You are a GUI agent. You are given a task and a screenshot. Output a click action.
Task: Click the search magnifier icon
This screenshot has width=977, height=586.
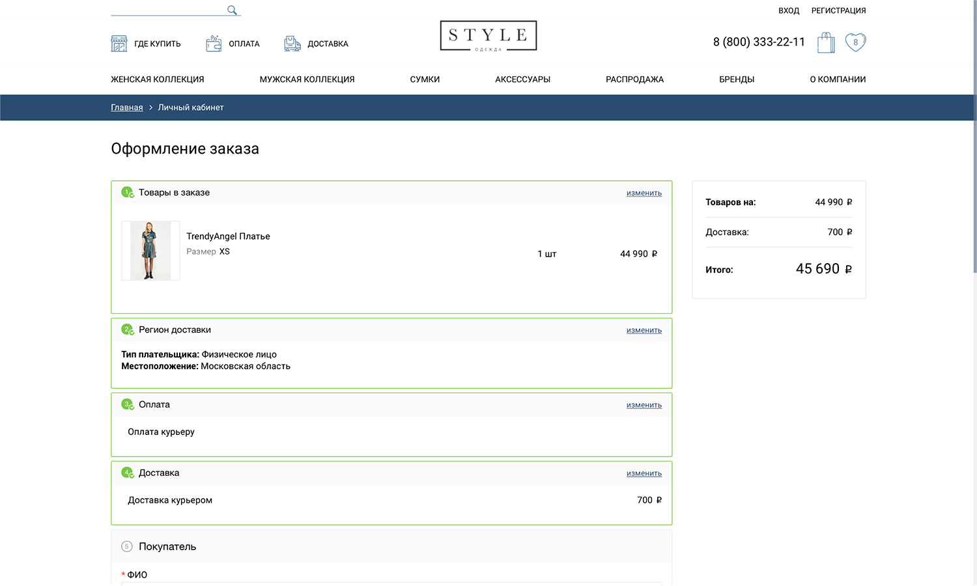coord(232,10)
